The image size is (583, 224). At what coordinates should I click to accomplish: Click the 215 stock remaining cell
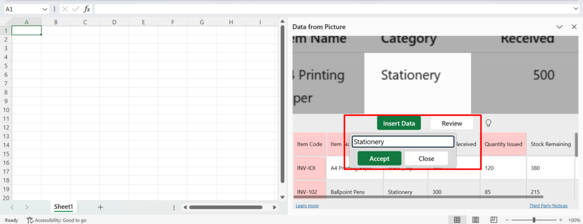pos(551,192)
